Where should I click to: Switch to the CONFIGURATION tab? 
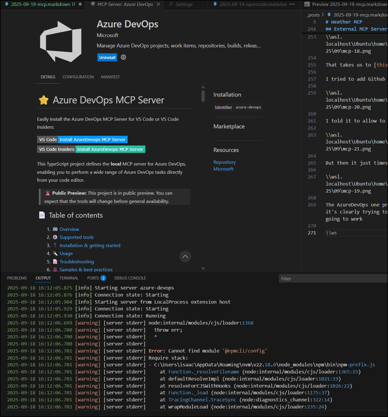[78, 77]
